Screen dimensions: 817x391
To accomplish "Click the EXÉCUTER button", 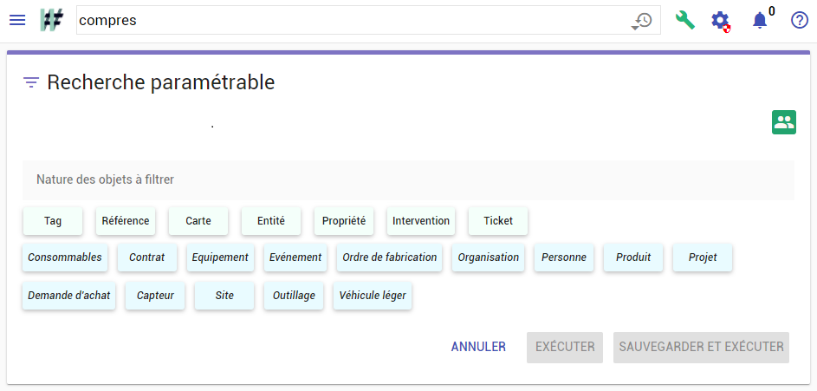I will click(565, 347).
